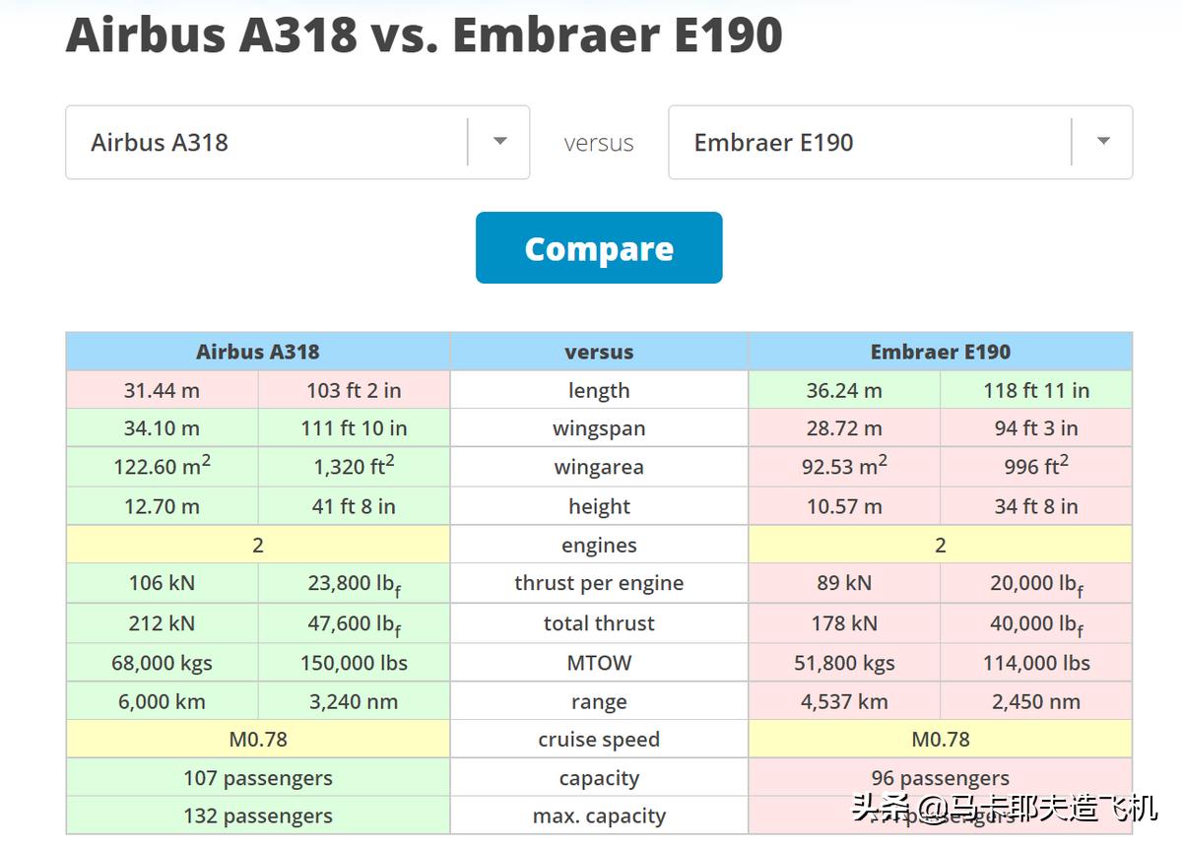Click the 51,800 kgs MTOW cell
Viewport: 1182px width, 847px height.
844,663
